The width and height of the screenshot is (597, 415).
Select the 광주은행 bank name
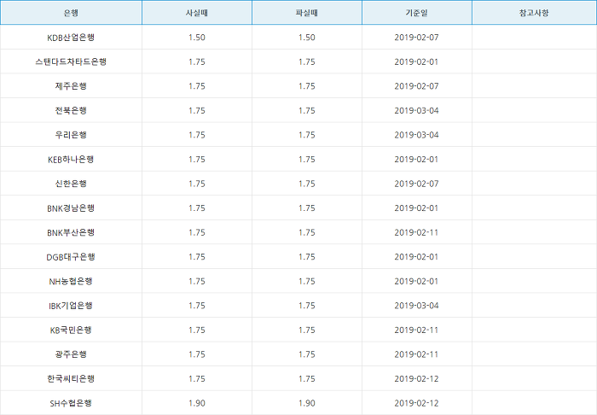[x=71, y=354]
